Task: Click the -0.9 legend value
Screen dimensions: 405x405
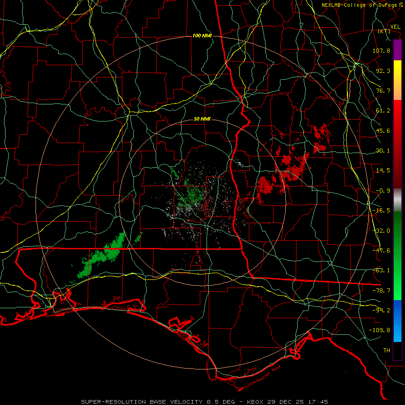Action: [x=383, y=191]
